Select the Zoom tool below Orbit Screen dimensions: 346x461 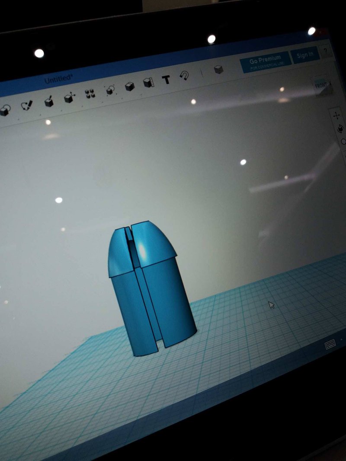click(343, 142)
